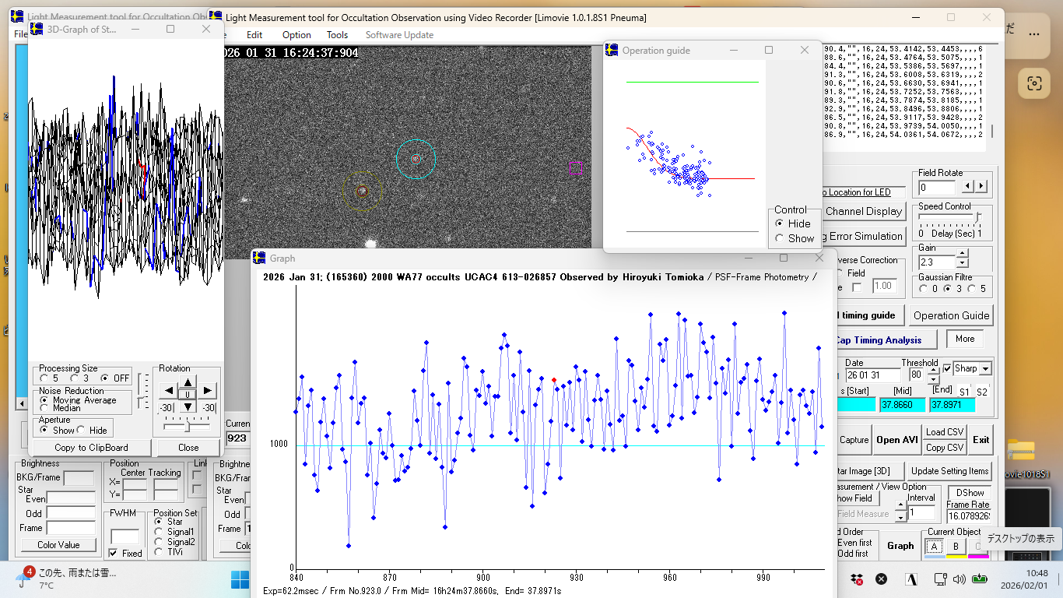
Task: Click the Open AVI button
Action: [897, 440]
